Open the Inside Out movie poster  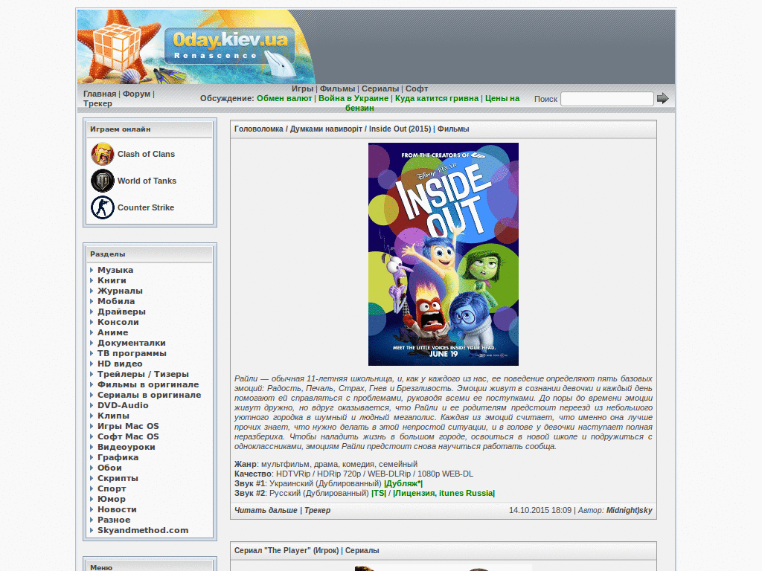(444, 254)
